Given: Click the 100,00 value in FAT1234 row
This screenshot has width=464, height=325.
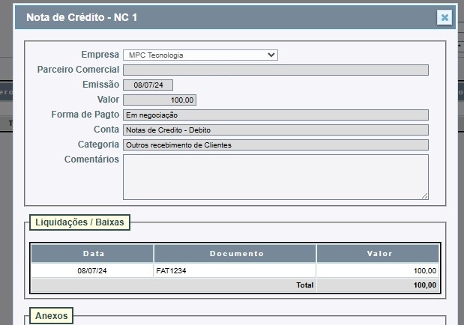Looking at the screenshot, I should 424,271.
